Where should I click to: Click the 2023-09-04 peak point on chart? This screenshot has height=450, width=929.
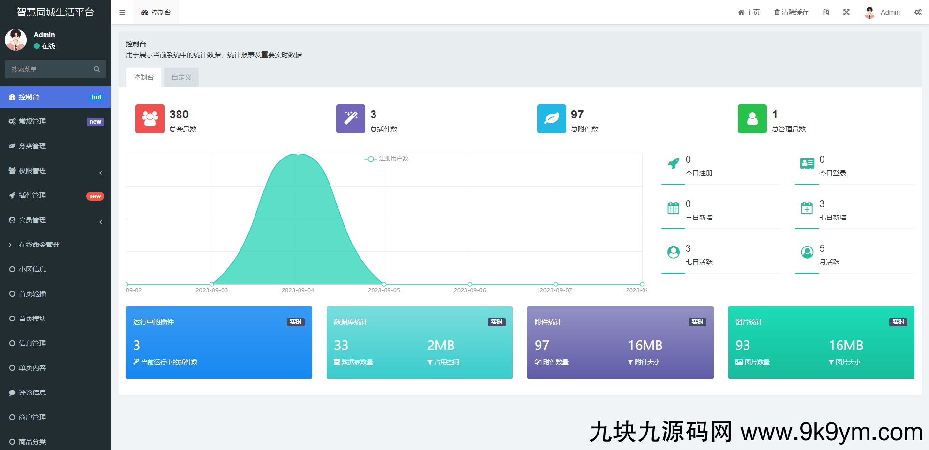[x=298, y=154]
